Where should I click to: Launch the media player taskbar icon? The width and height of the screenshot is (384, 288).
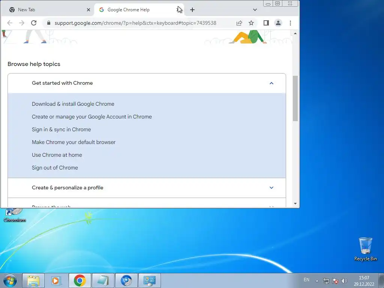pos(56,280)
